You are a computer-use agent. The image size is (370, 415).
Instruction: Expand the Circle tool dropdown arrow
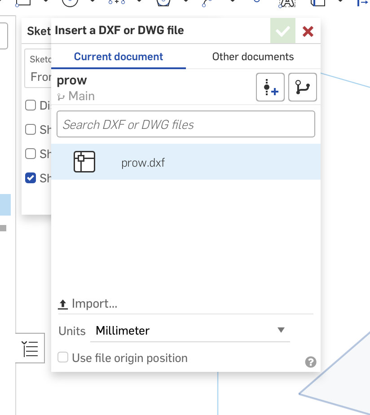[x=92, y=2]
